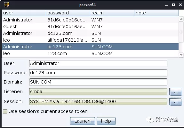This screenshot has height=128, width=184.
Task: Select the Administrator row with realm WIN7
Action: 90,20
